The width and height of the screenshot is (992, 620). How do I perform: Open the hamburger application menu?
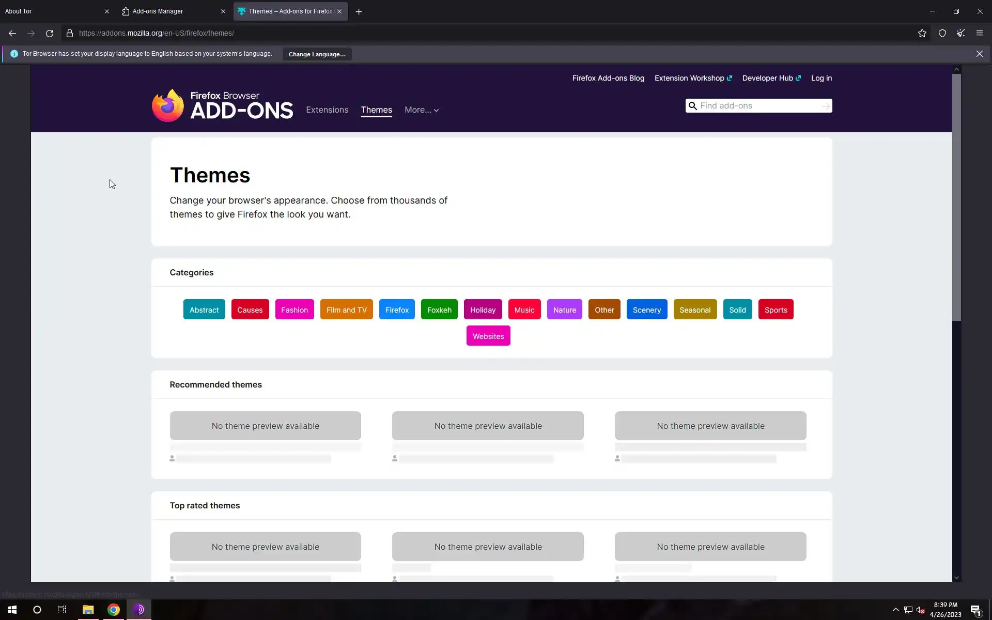979,33
